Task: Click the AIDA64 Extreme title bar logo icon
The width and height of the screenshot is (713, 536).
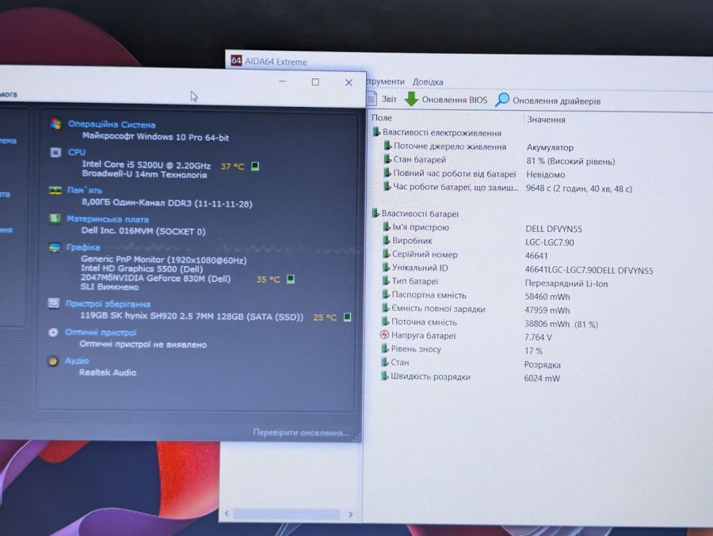Action: 236,60
